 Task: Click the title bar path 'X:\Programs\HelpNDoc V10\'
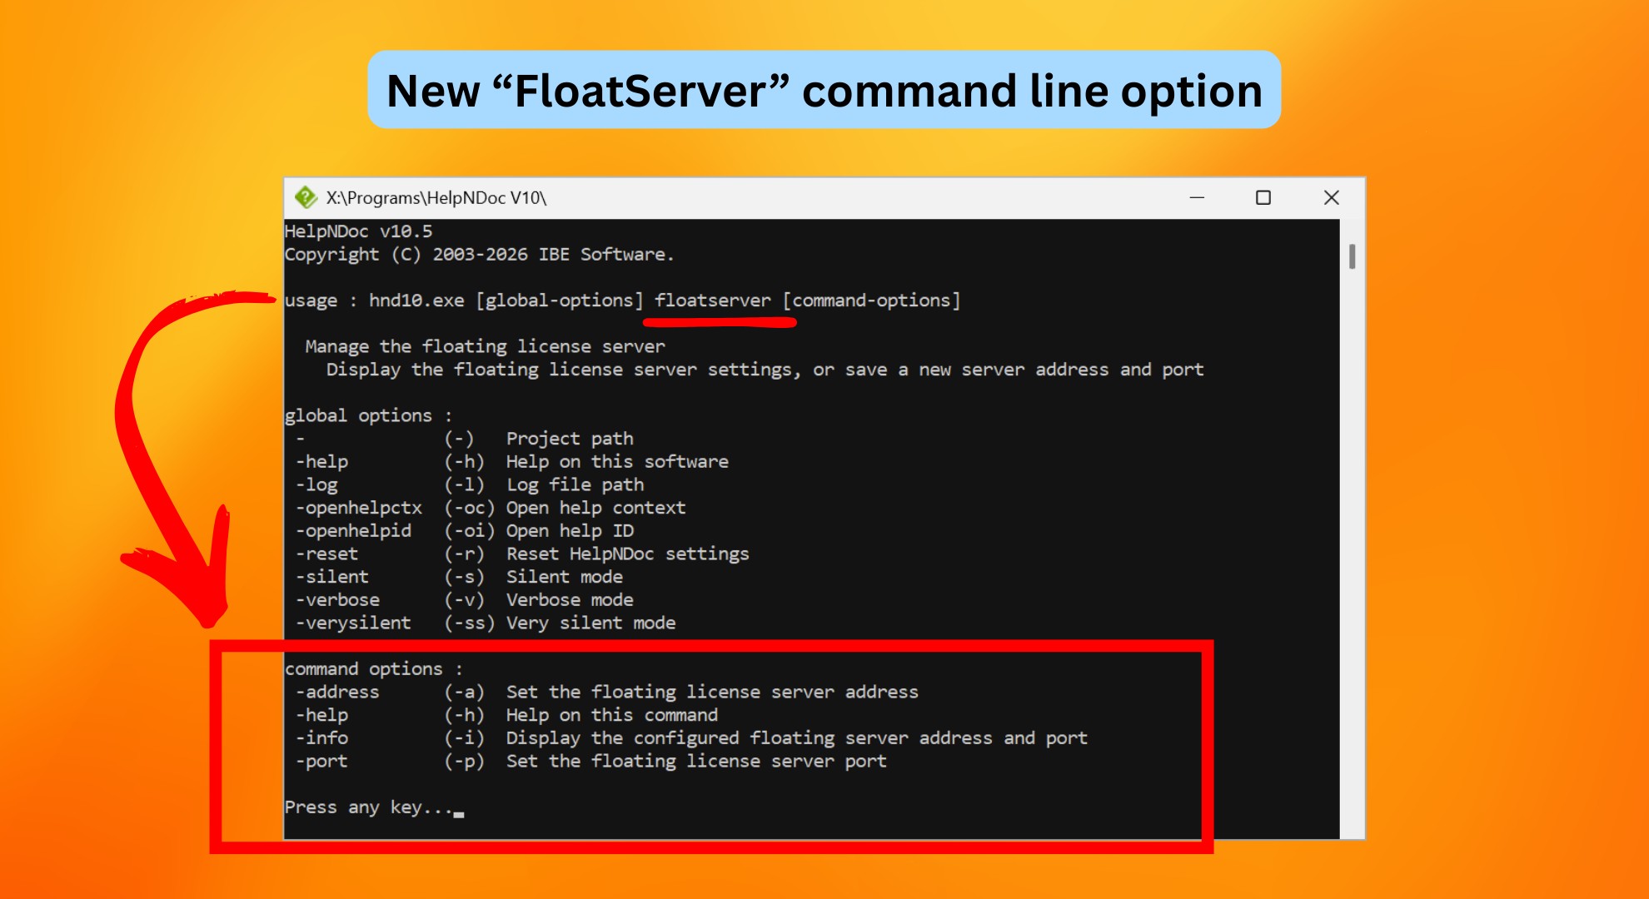pyautogui.click(x=437, y=197)
